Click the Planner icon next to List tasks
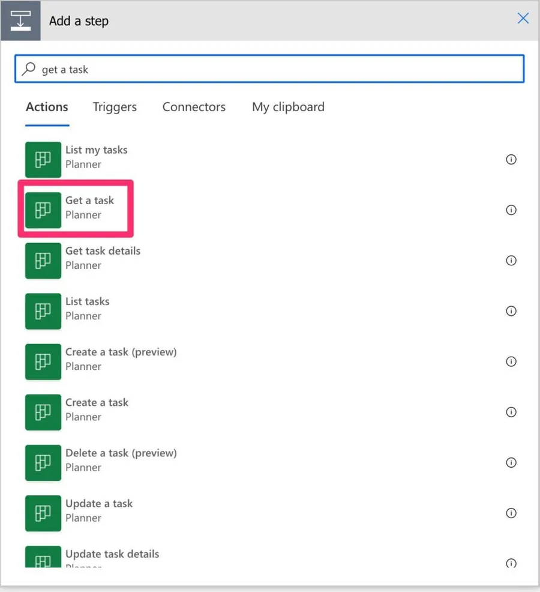The width and height of the screenshot is (540, 592). (43, 311)
